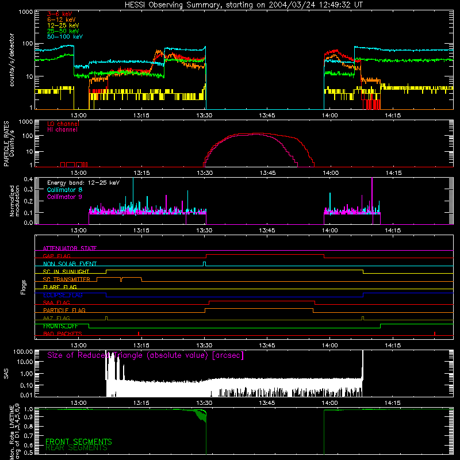Viewport: 460px width, 460px height.
Task: Click the NON SOLAR EVENT flag label
Action: (x=70, y=264)
